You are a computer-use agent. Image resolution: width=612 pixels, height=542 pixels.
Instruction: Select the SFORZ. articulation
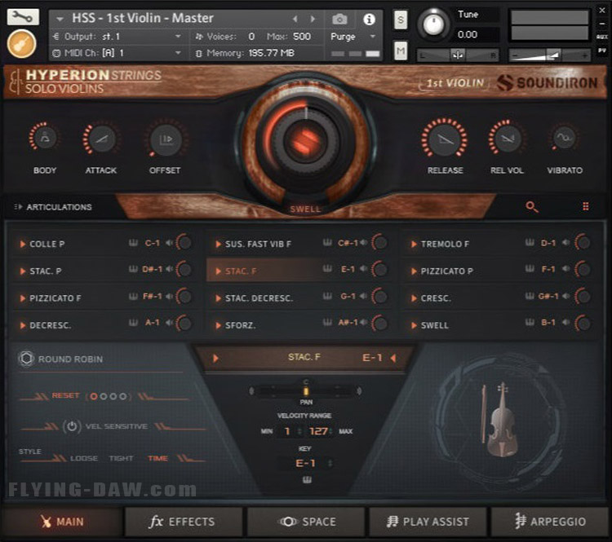click(241, 325)
